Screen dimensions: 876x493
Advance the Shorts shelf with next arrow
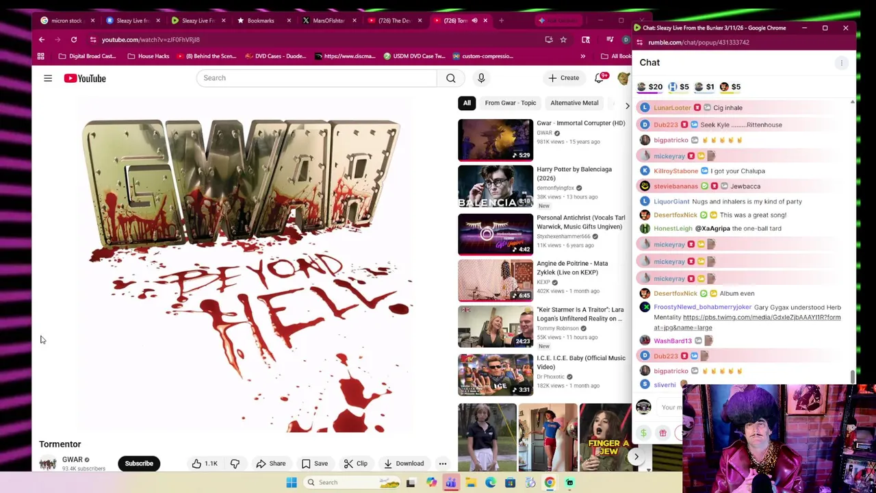coord(636,457)
